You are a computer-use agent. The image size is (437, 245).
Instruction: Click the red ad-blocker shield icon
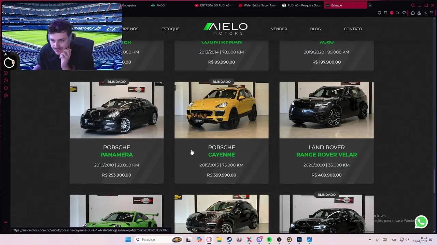click(x=392, y=13)
